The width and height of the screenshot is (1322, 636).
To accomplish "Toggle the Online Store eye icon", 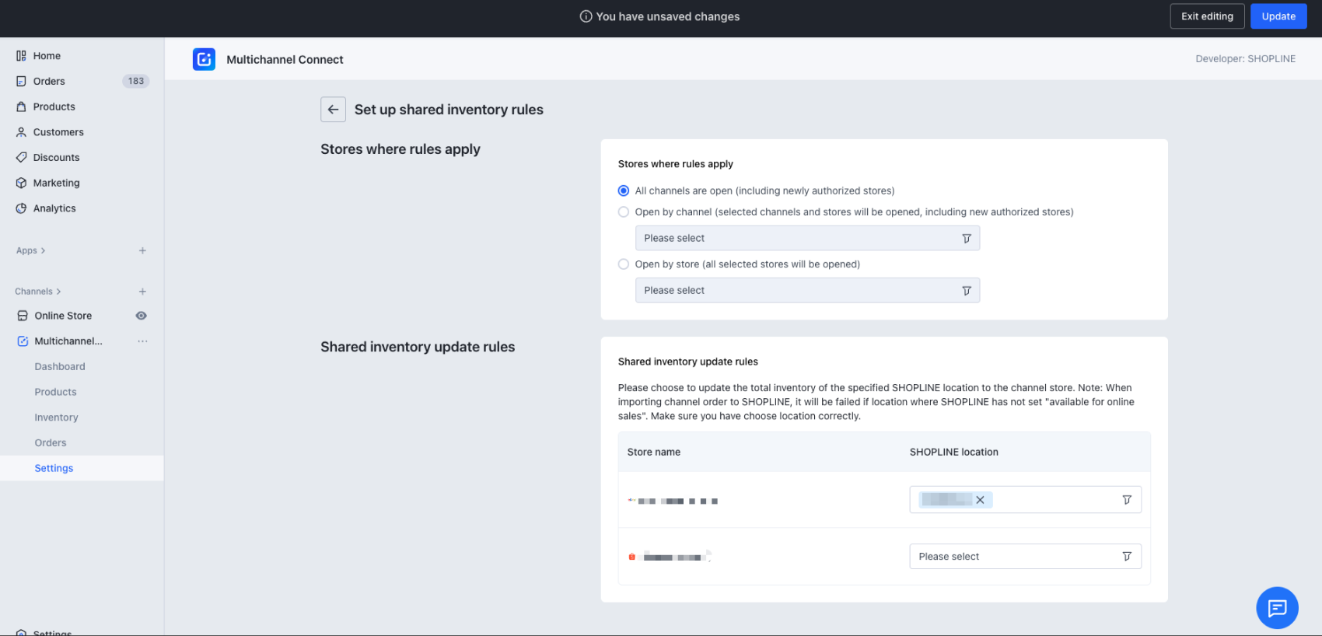I will coord(141,316).
